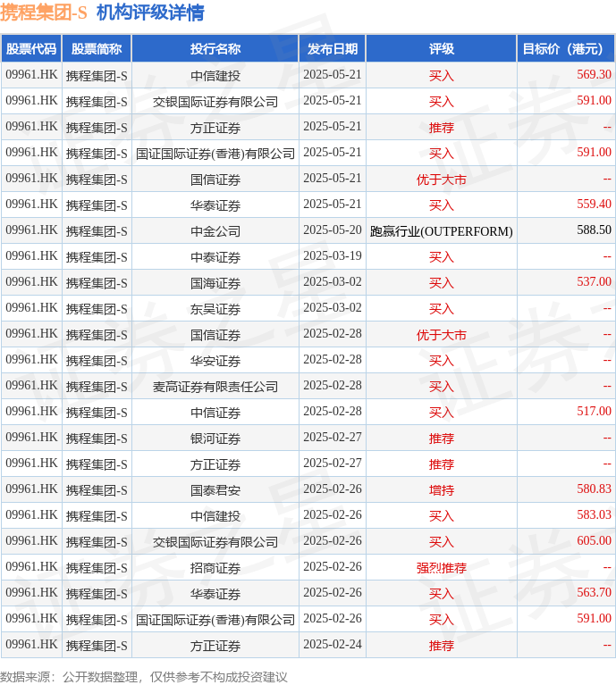This screenshot has height=685, width=616.
Task: Click the 数据来源 footer note
Action: (x=144, y=677)
